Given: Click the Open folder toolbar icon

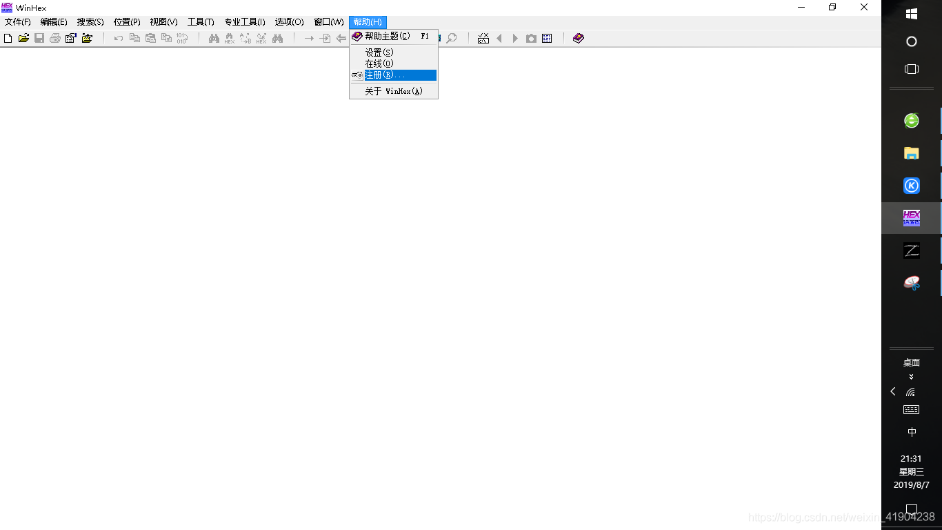Looking at the screenshot, I should 87,39.
